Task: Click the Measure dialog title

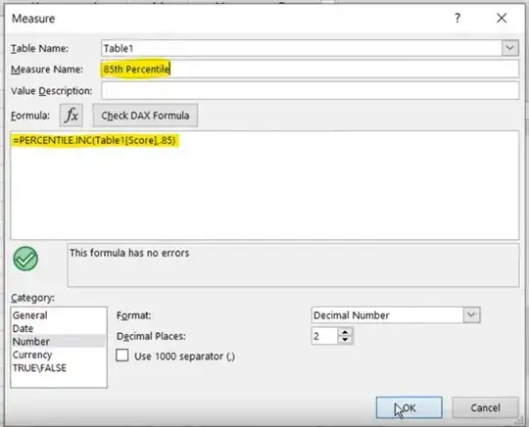Action: coord(33,19)
